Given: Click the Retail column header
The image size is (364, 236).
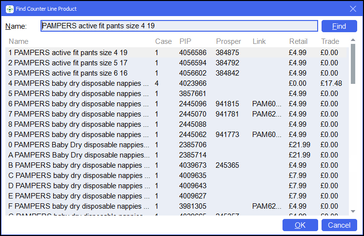Looking at the screenshot, I should [x=298, y=41].
